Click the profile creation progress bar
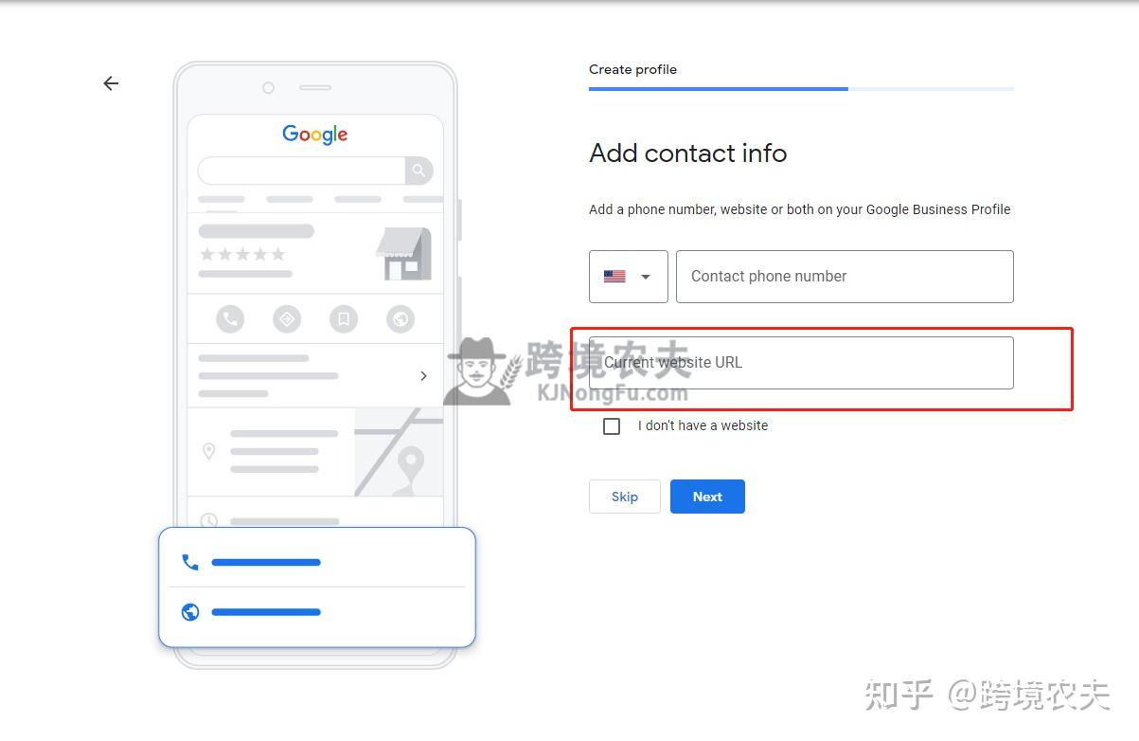Image resolution: width=1139 pixels, height=741 pixels. [x=801, y=89]
